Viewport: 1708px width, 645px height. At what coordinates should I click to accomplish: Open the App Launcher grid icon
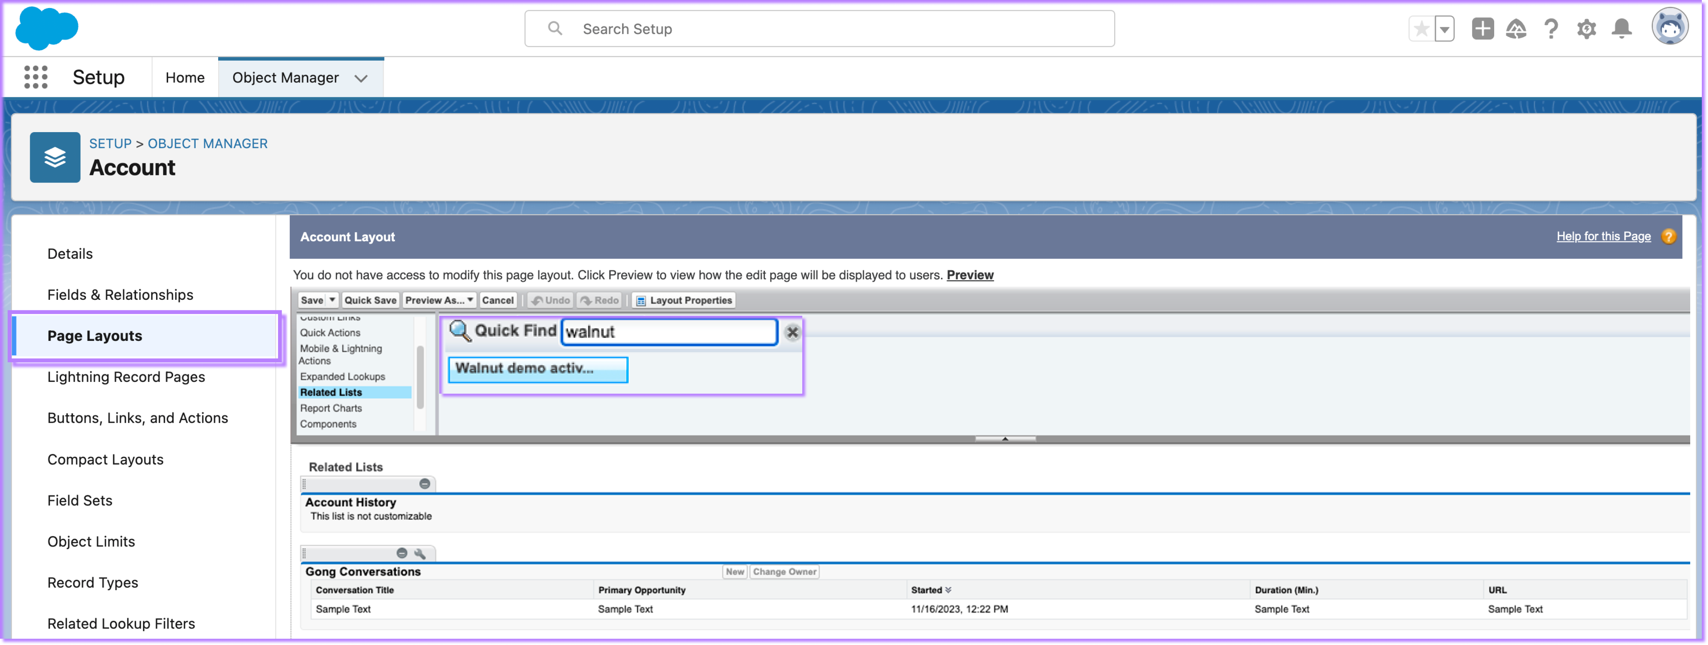pos(36,77)
